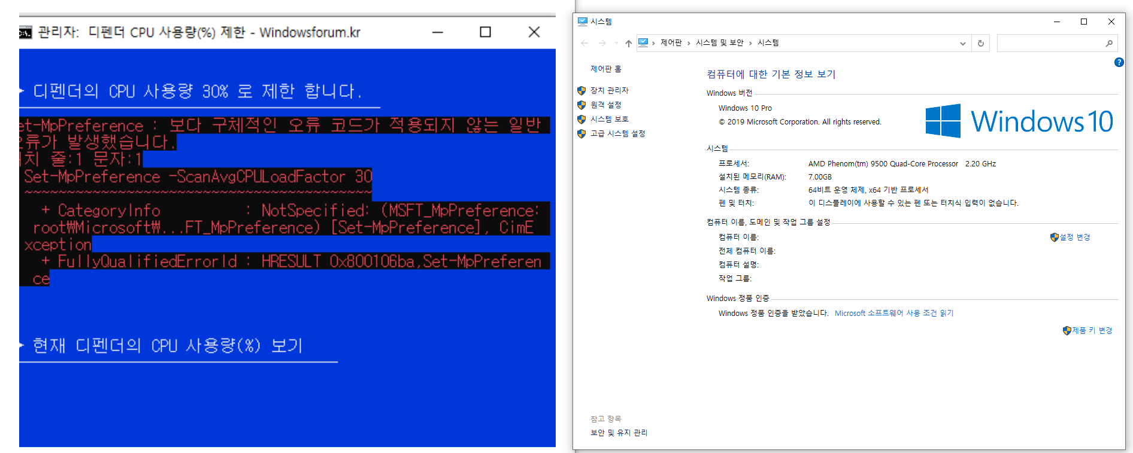The height and width of the screenshot is (453, 1133).
Task: Click the 64비트 운영 체제 system type value
Action: (x=868, y=190)
